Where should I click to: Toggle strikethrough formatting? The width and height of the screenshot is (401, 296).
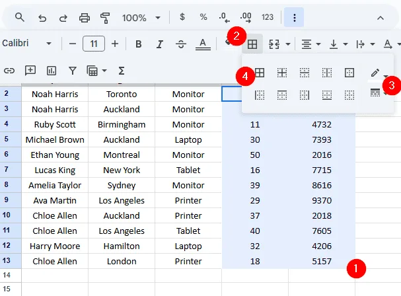click(181, 44)
